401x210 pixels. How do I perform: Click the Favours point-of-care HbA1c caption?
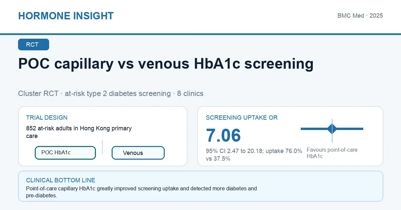332,153
